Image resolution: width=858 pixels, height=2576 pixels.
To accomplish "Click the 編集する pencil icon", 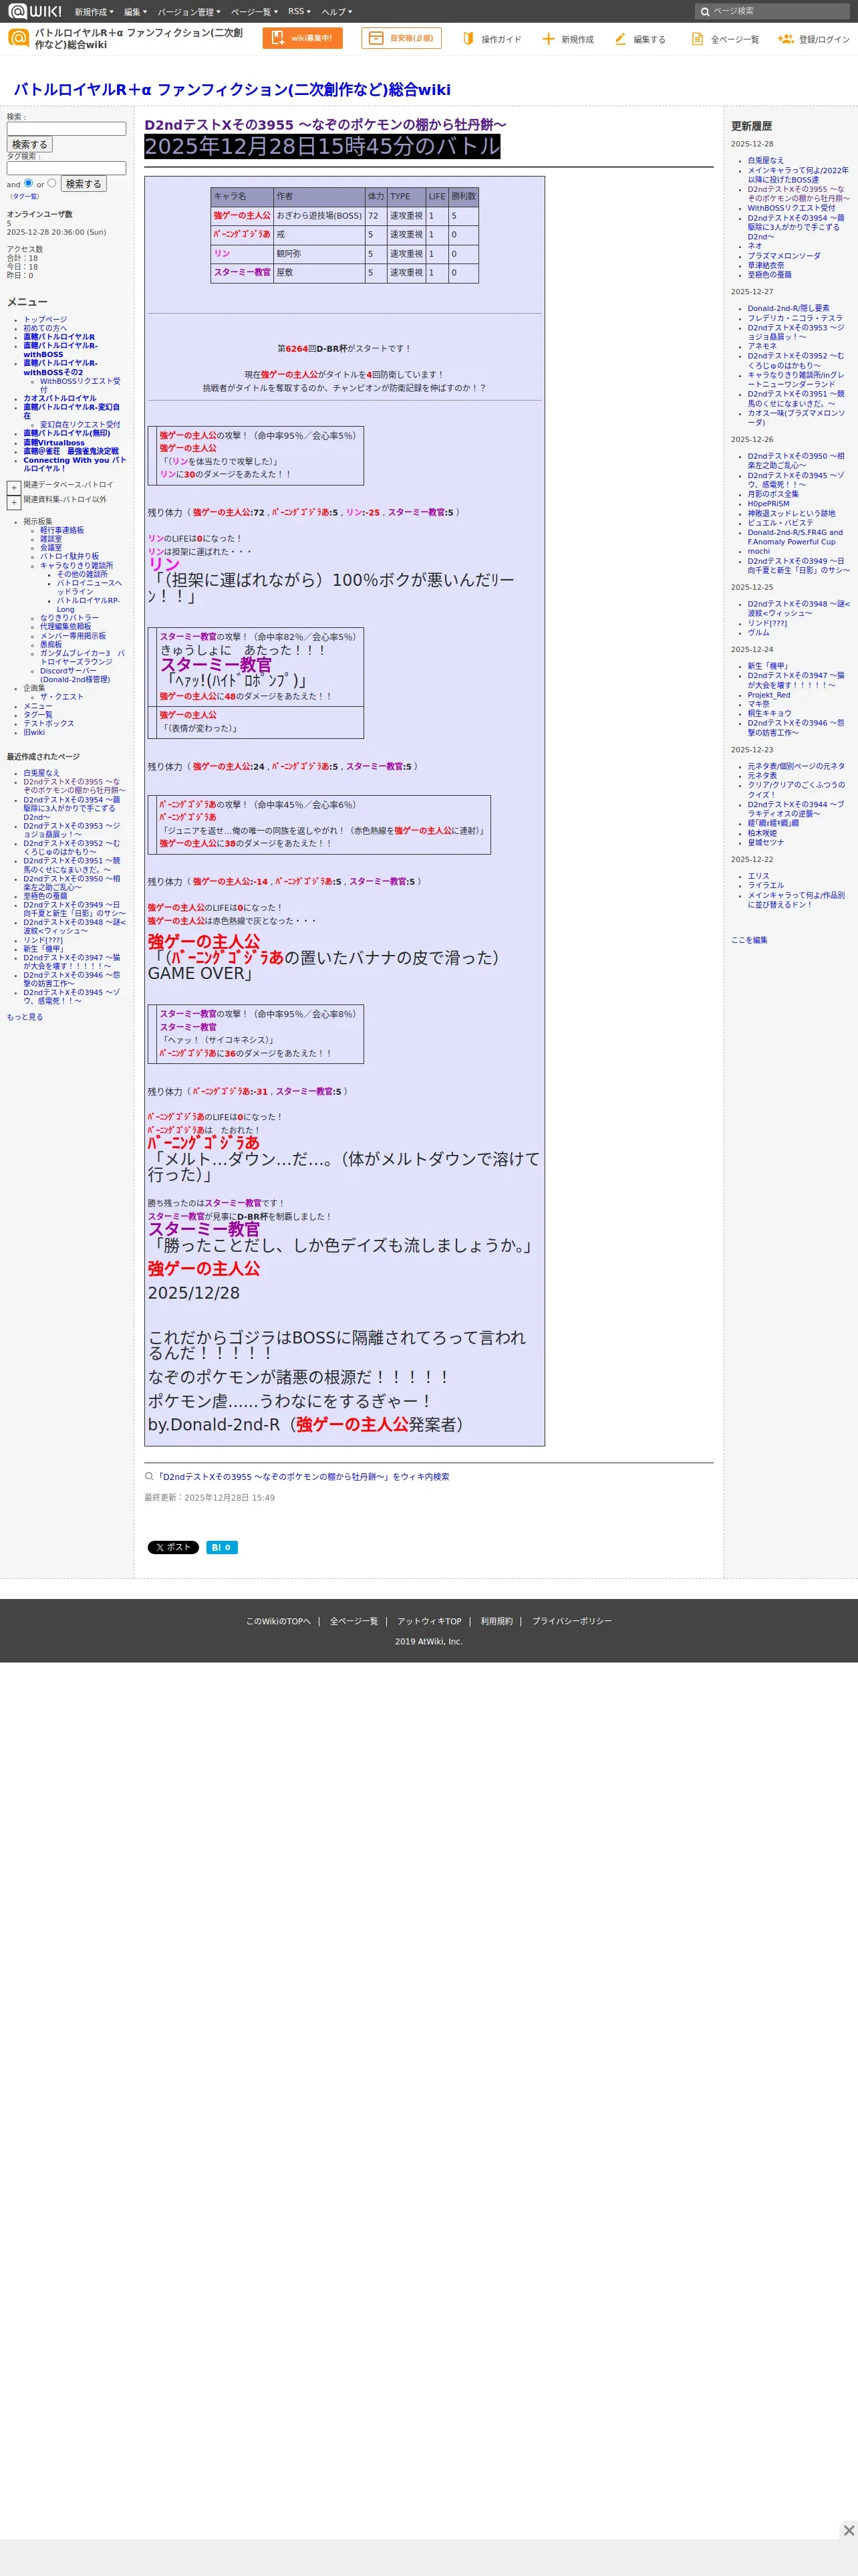I will tap(620, 39).
